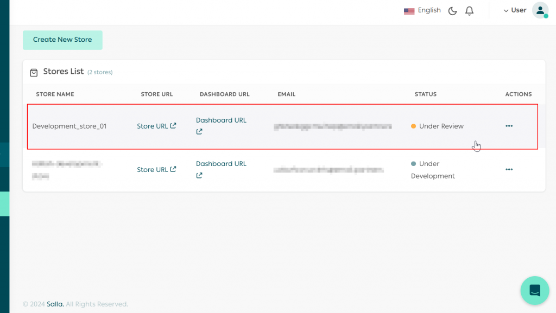
Task: Click the Salla footer link
Action: (x=55, y=304)
